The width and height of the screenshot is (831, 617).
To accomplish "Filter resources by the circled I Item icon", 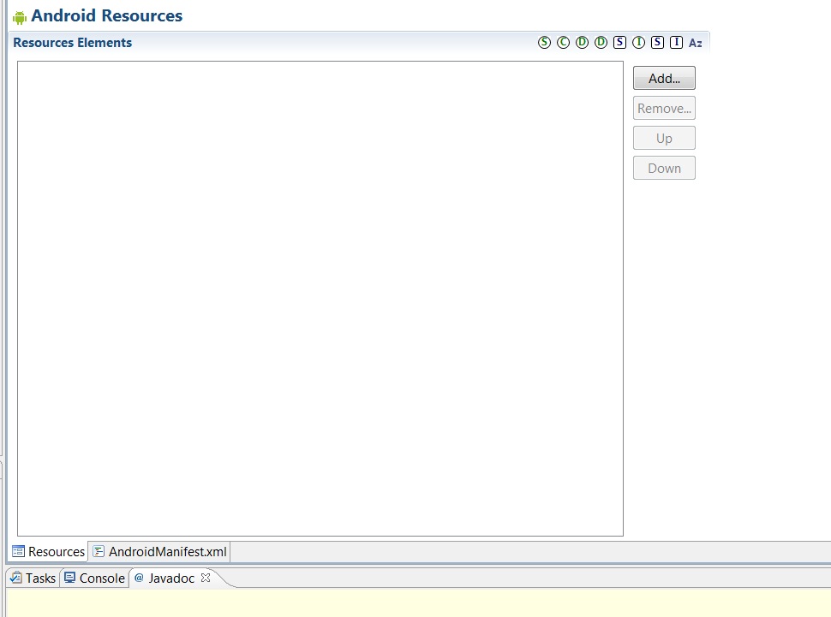I will (x=638, y=43).
